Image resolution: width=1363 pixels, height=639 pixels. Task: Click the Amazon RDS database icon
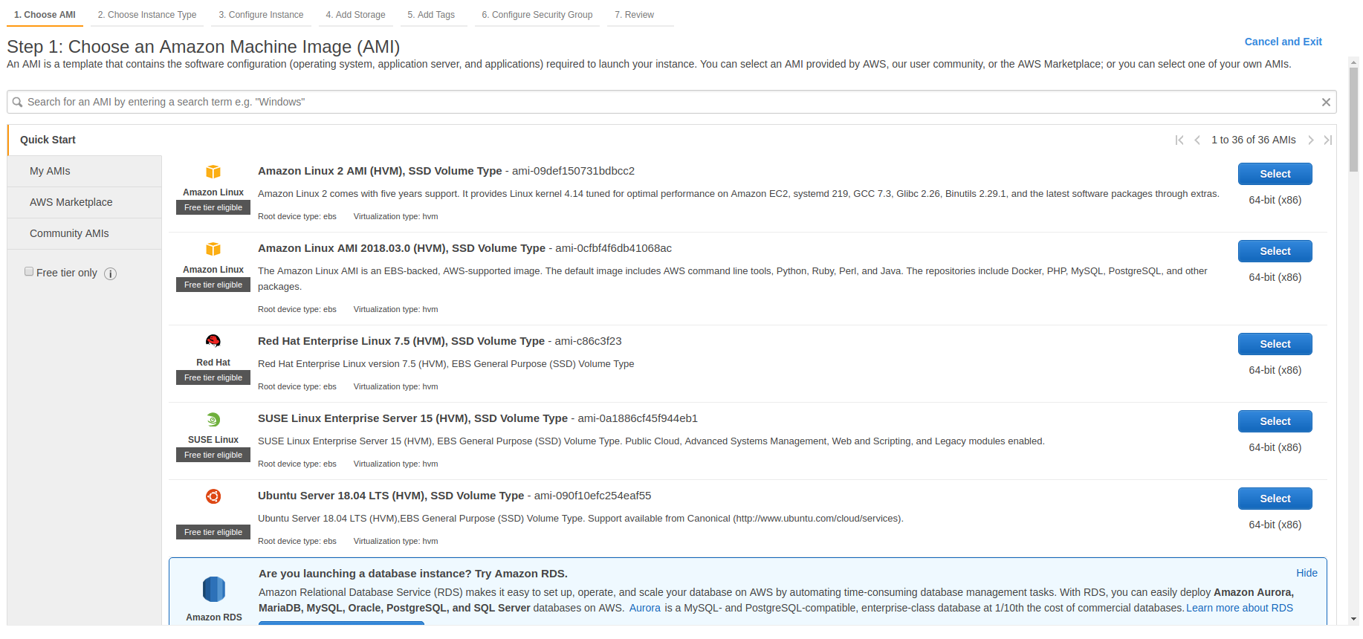pos(214,589)
